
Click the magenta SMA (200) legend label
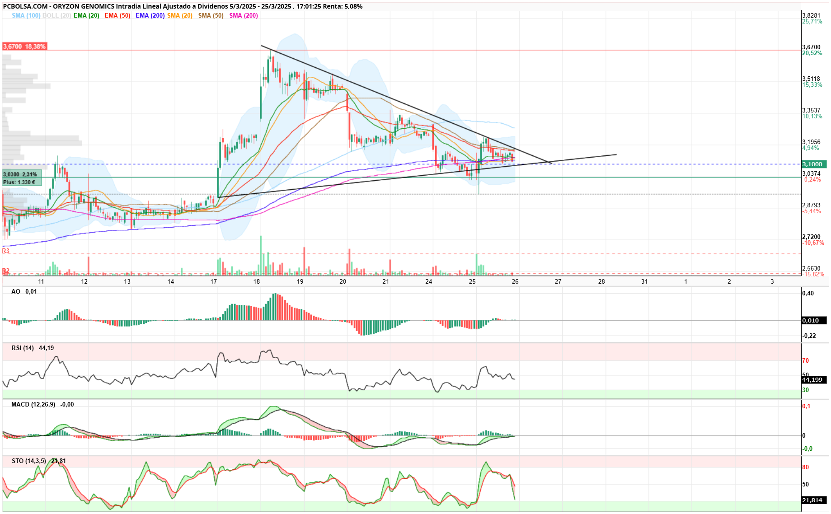[244, 15]
